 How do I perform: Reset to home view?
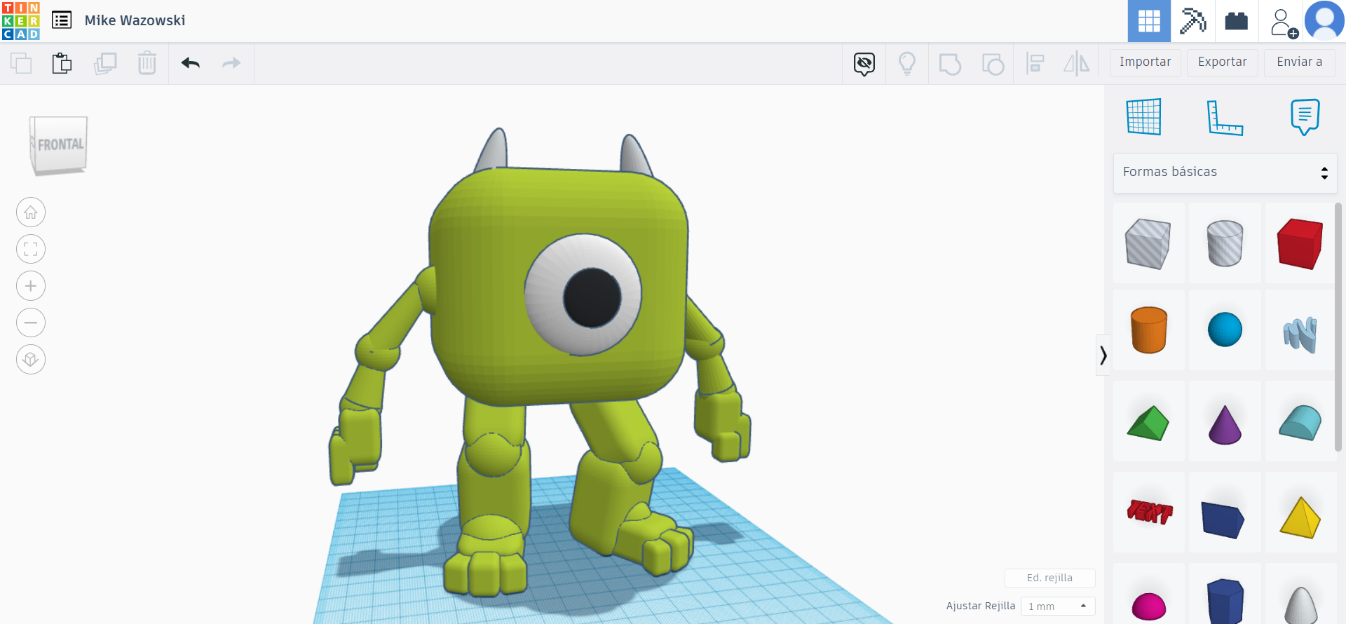(x=31, y=212)
